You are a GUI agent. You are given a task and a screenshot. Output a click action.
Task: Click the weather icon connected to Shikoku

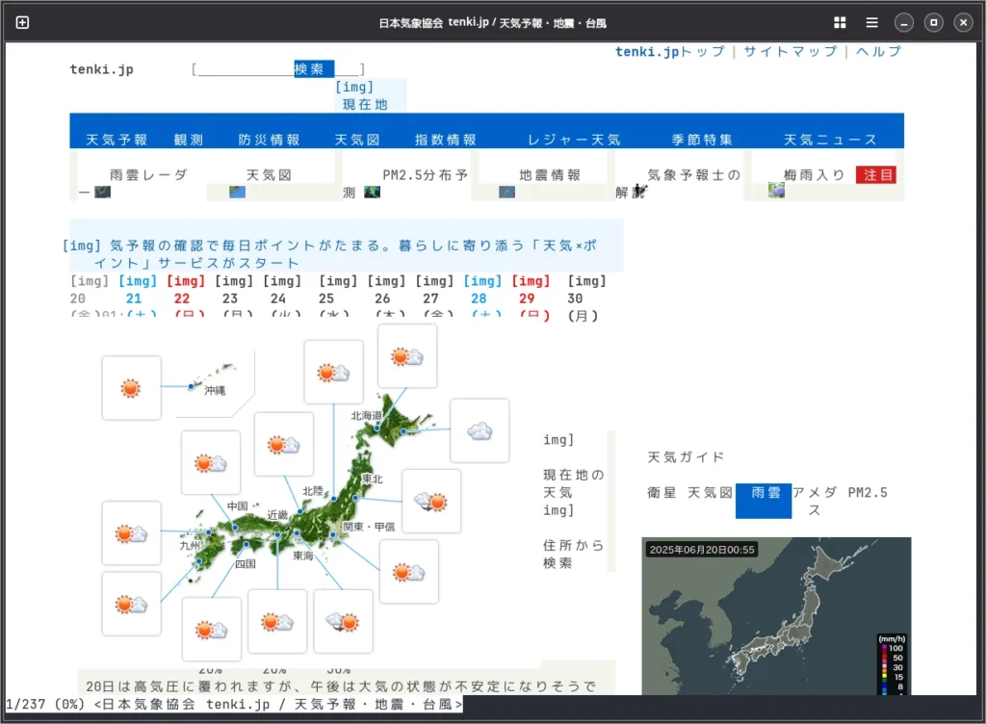tap(211, 629)
